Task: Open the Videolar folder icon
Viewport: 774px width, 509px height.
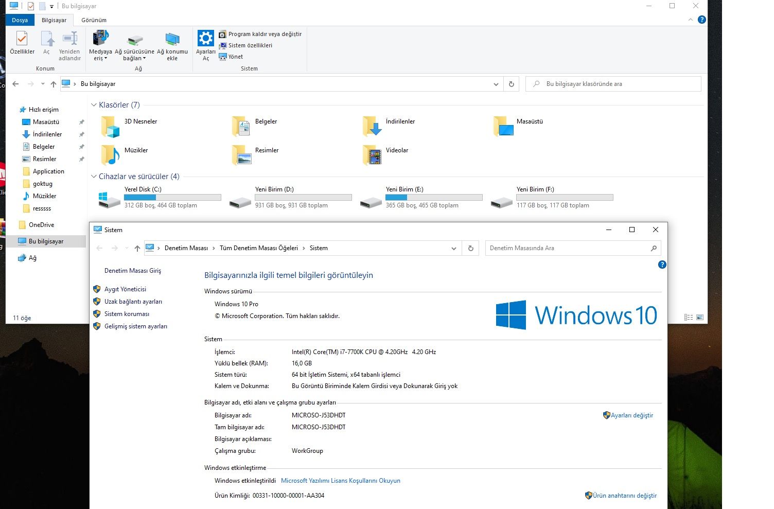Action: [372, 154]
